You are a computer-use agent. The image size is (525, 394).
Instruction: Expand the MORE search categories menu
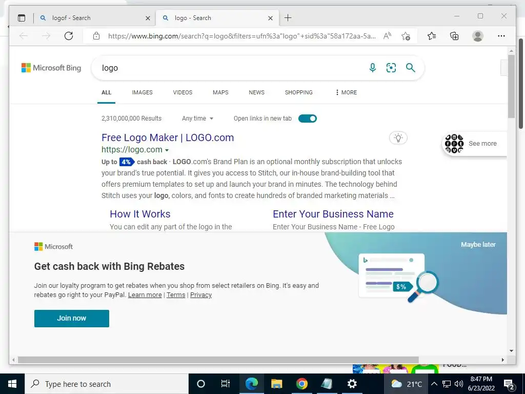[346, 92]
